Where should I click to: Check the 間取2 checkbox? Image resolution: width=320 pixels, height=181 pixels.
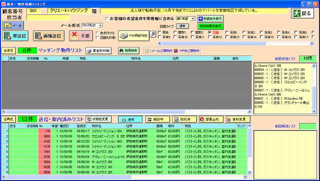point(192,32)
